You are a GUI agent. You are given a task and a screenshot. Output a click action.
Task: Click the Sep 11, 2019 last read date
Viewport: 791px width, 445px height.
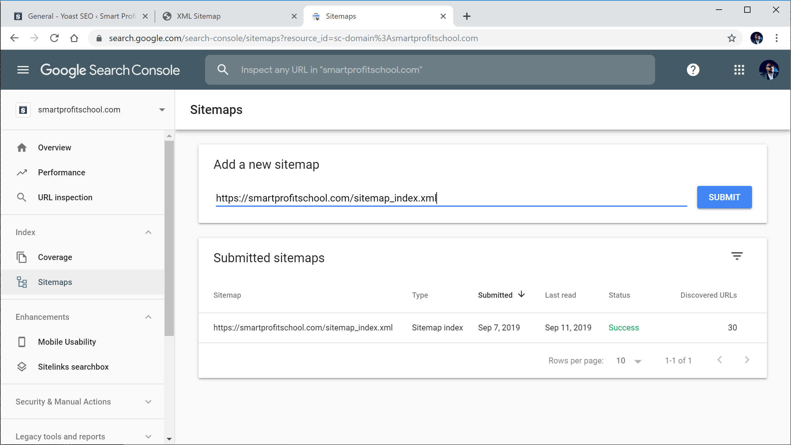point(568,328)
